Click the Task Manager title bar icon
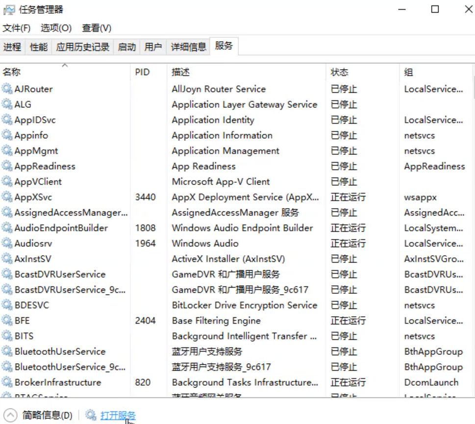The image size is (475, 424). click(10, 9)
